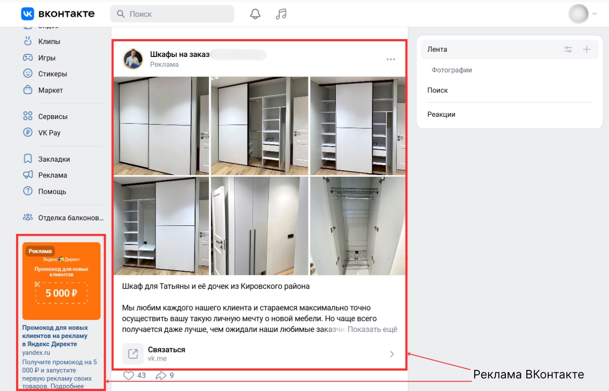Click the VK logo icon
609x391 pixels.
[27, 14]
